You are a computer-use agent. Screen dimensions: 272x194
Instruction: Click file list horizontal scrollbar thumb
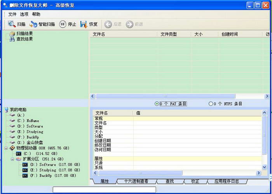pyautogui.click(x=165, y=96)
